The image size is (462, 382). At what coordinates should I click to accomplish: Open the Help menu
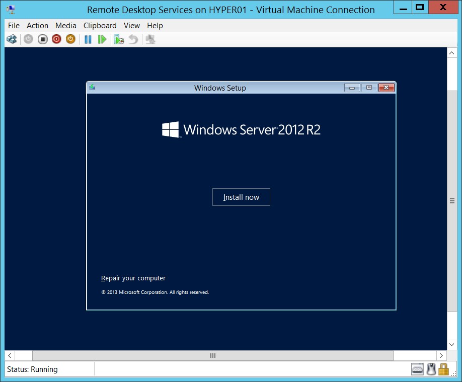point(155,26)
